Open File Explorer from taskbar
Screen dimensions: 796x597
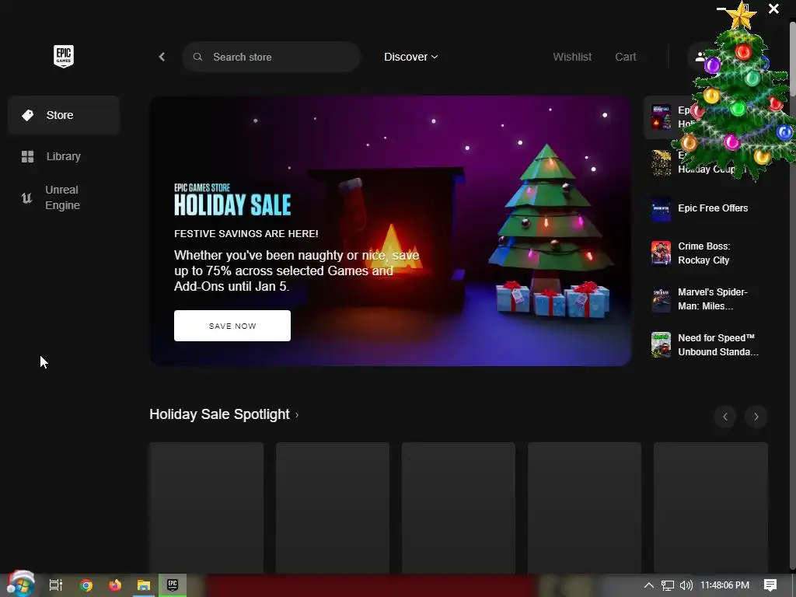click(144, 585)
